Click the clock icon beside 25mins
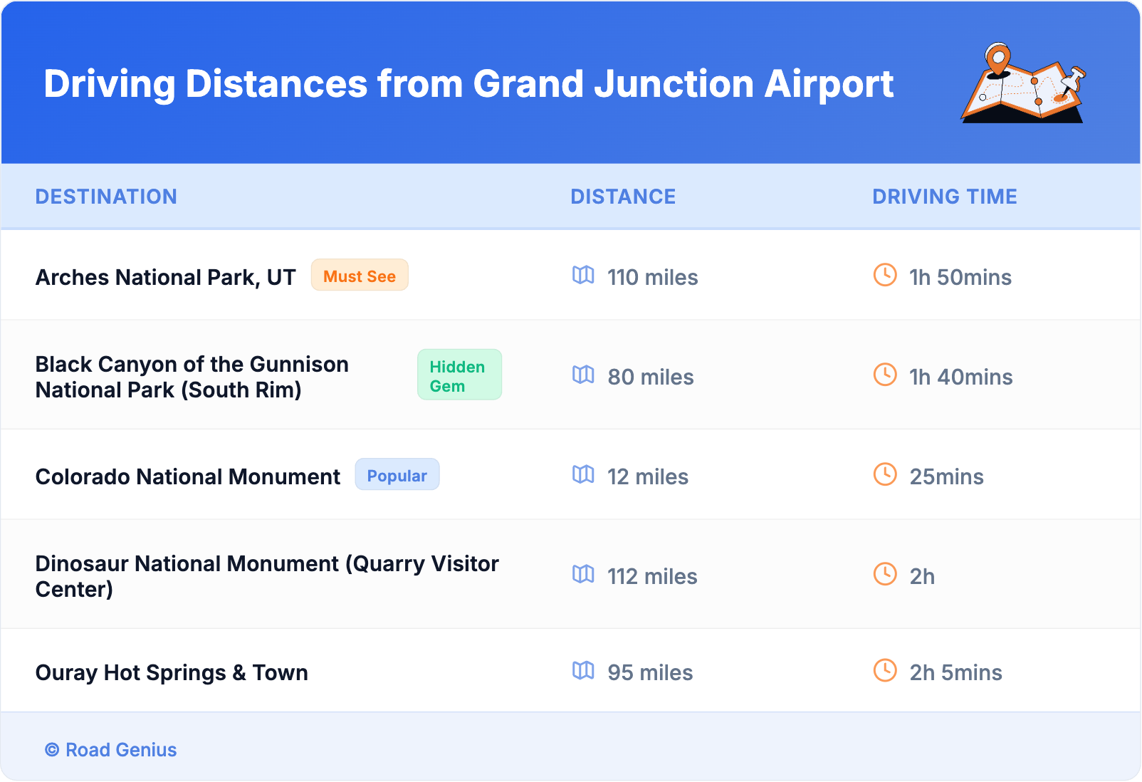Viewport: 1142px width, 782px height. click(885, 474)
